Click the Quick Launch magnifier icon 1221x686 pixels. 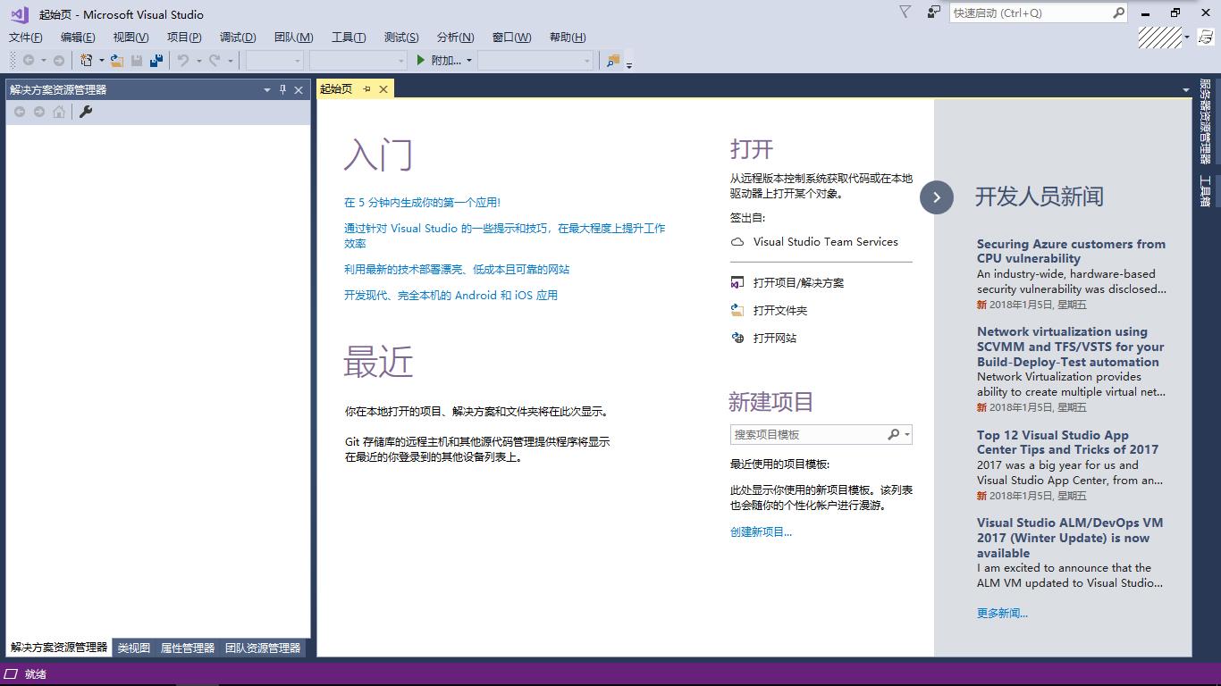pyautogui.click(x=1118, y=13)
